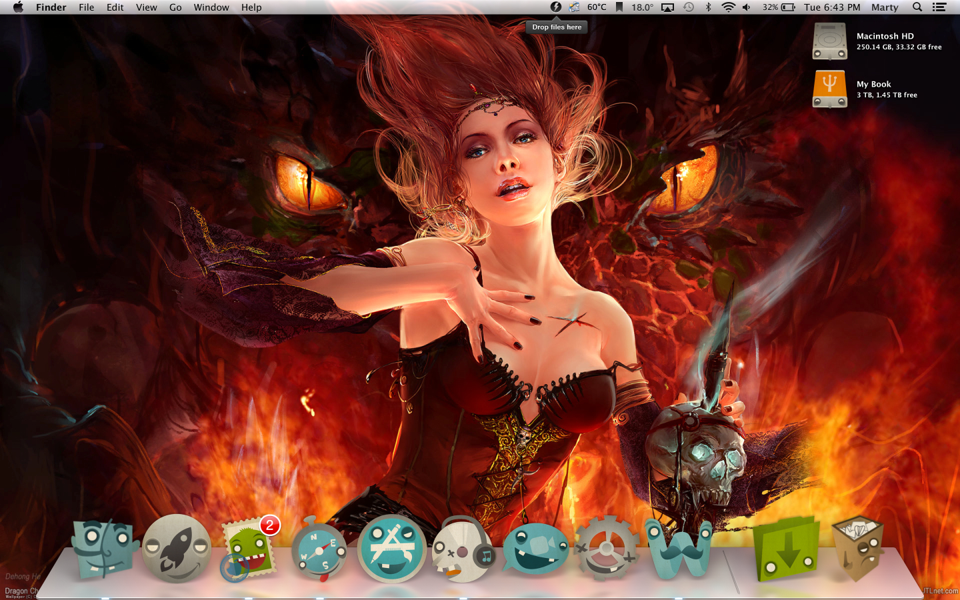This screenshot has height=600, width=960.
Task: Click the 'Macintosh HD' drive label
Action: 885,36
